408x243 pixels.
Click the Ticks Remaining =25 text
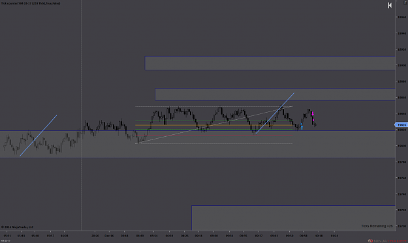point(377,226)
